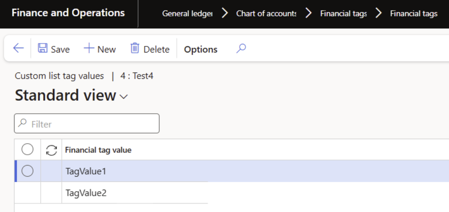Toggle the select-all circle in grid header

coord(28,150)
